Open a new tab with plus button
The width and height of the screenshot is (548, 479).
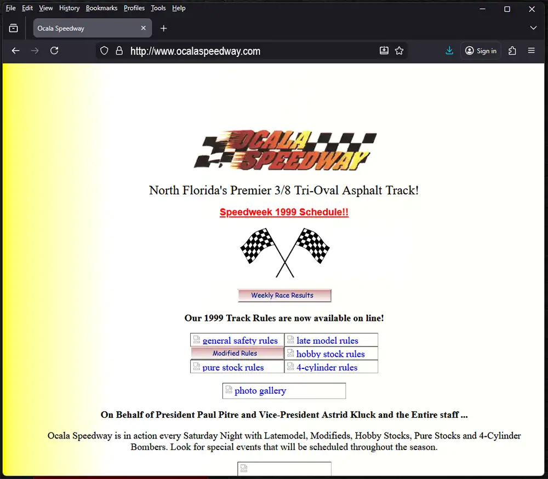(x=163, y=28)
